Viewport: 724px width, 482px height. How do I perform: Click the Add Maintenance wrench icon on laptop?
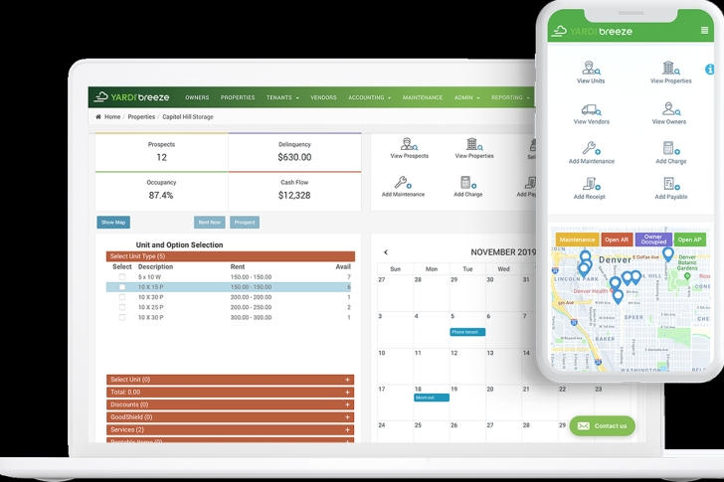point(403,183)
